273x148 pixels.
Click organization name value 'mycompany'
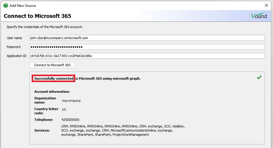click(x=71, y=101)
